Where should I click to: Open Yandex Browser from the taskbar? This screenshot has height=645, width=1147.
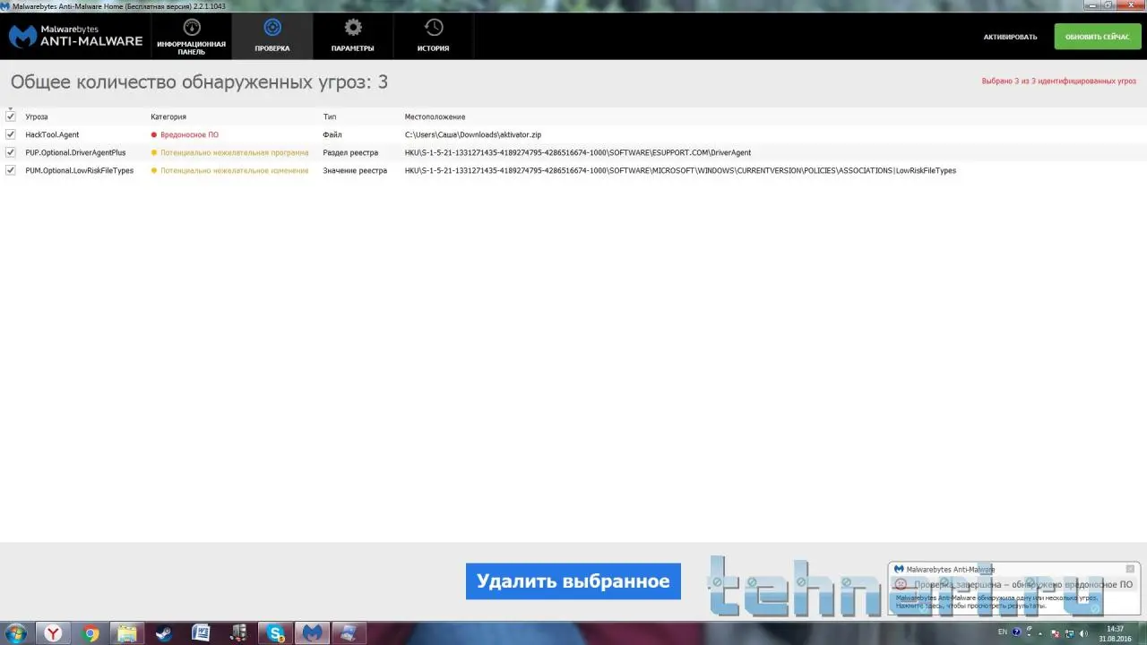coord(54,633)
